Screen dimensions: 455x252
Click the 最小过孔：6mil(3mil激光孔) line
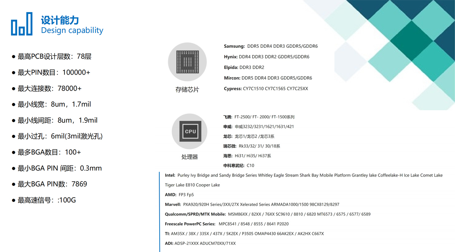tap(57, 136)
